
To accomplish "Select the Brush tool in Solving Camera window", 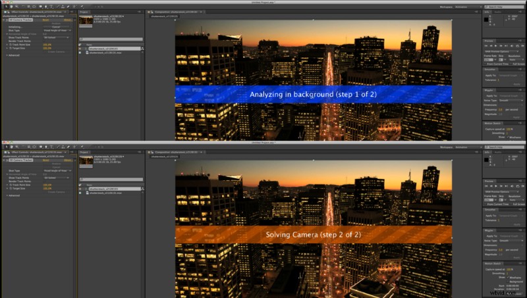I will [57, 147].
